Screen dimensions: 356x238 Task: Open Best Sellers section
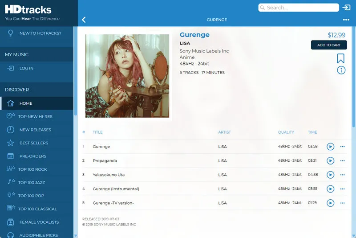click(x=37, y=143)
